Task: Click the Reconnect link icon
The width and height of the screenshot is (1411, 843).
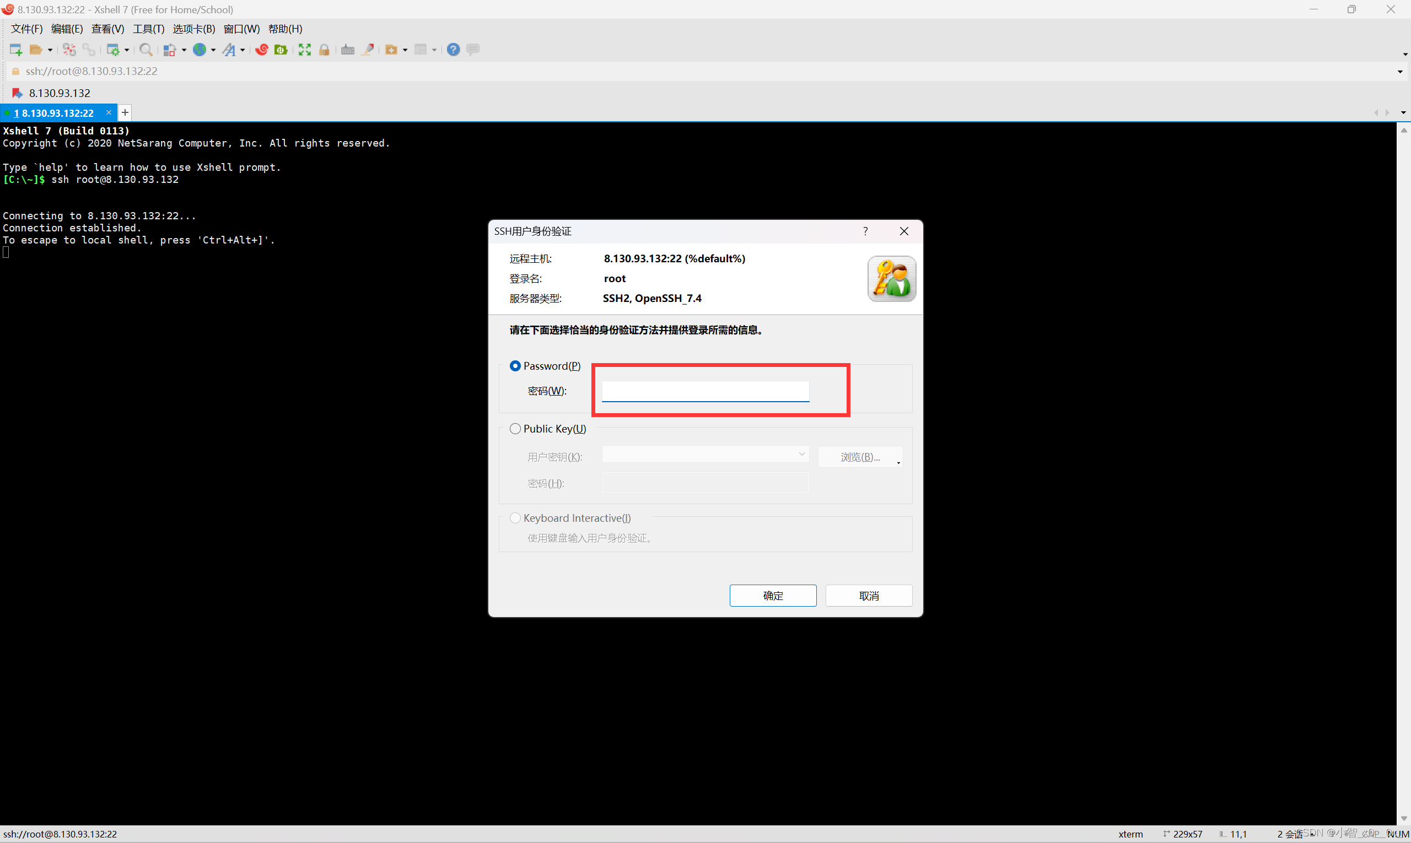Action: coord(89,50)
